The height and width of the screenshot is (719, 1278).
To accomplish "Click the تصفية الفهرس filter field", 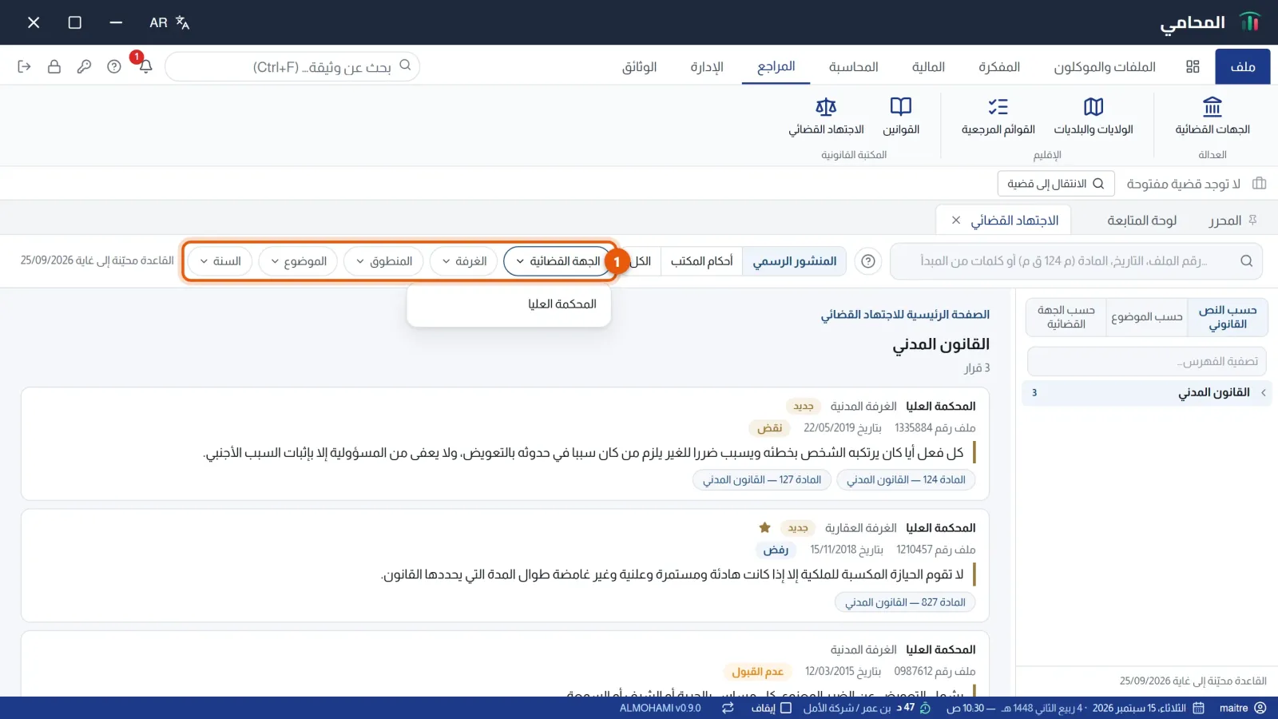I will coord(1146,362).
